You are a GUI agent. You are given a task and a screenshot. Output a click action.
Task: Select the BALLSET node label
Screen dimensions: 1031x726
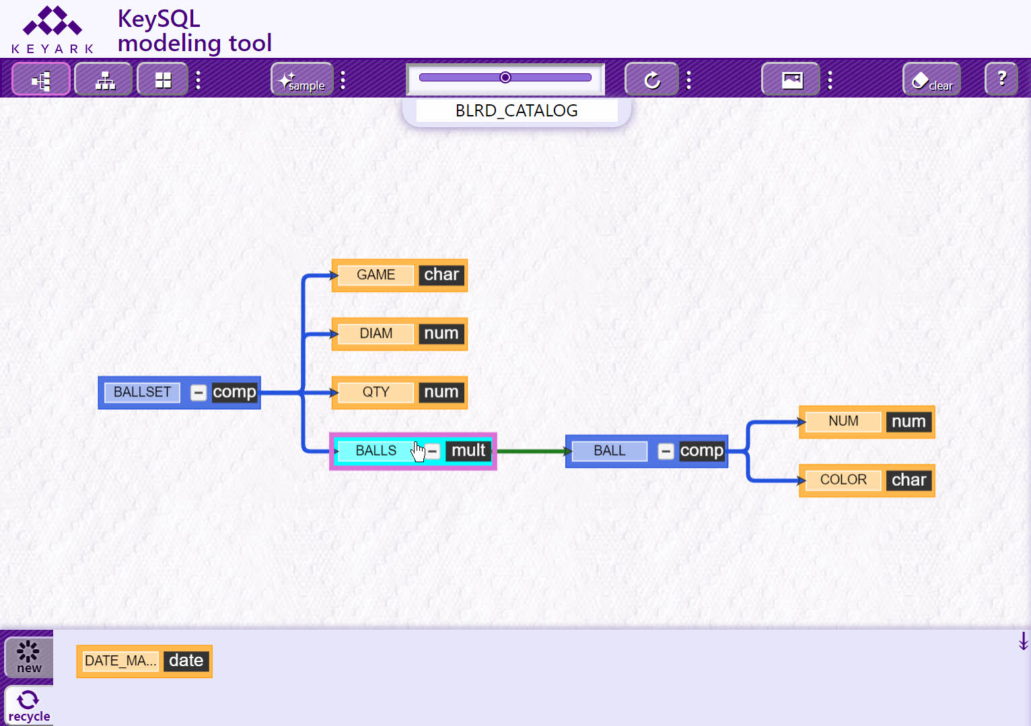coord(142,392)
